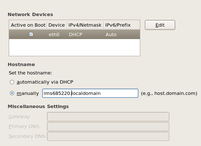Click the Gateway label
The width and height of the screenshot is (201, 146).
click(20, 117)
